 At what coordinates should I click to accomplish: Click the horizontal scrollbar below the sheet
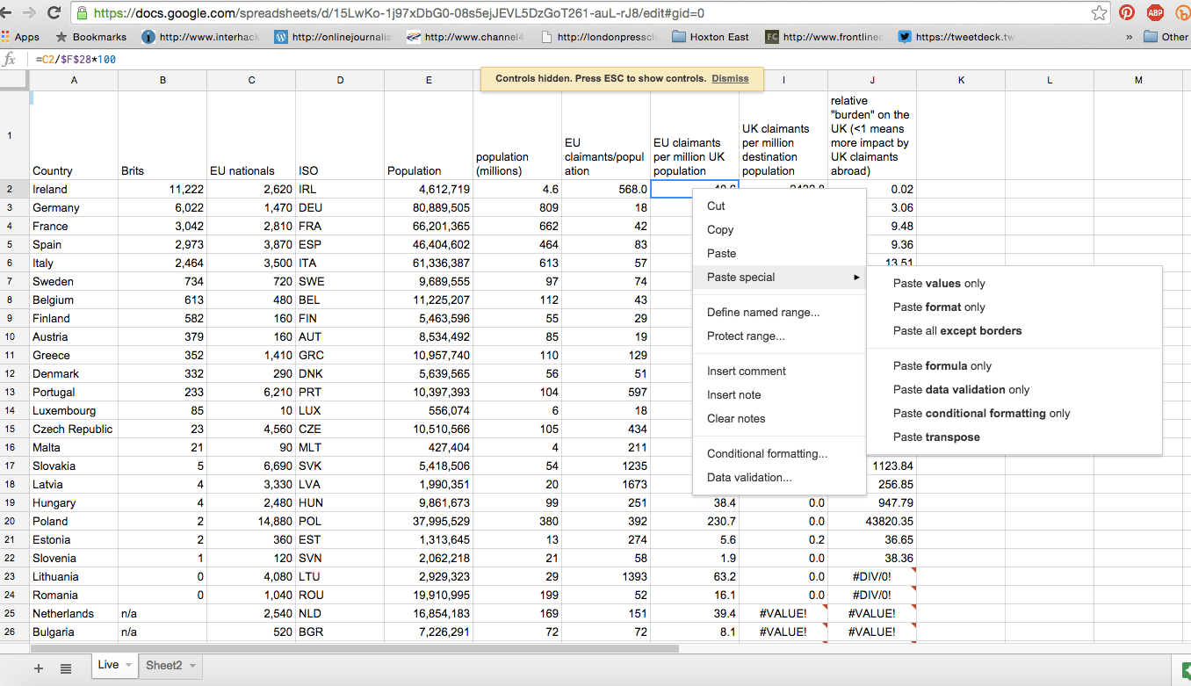coord(351,646)
